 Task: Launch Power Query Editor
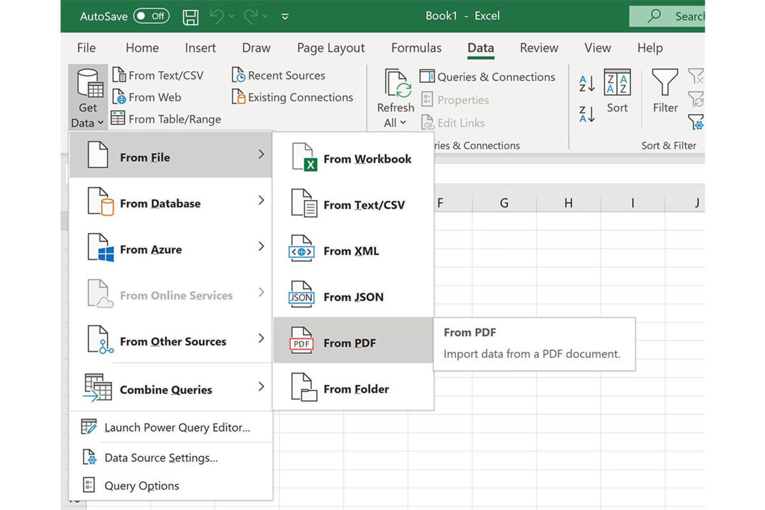tap(171, 427)
